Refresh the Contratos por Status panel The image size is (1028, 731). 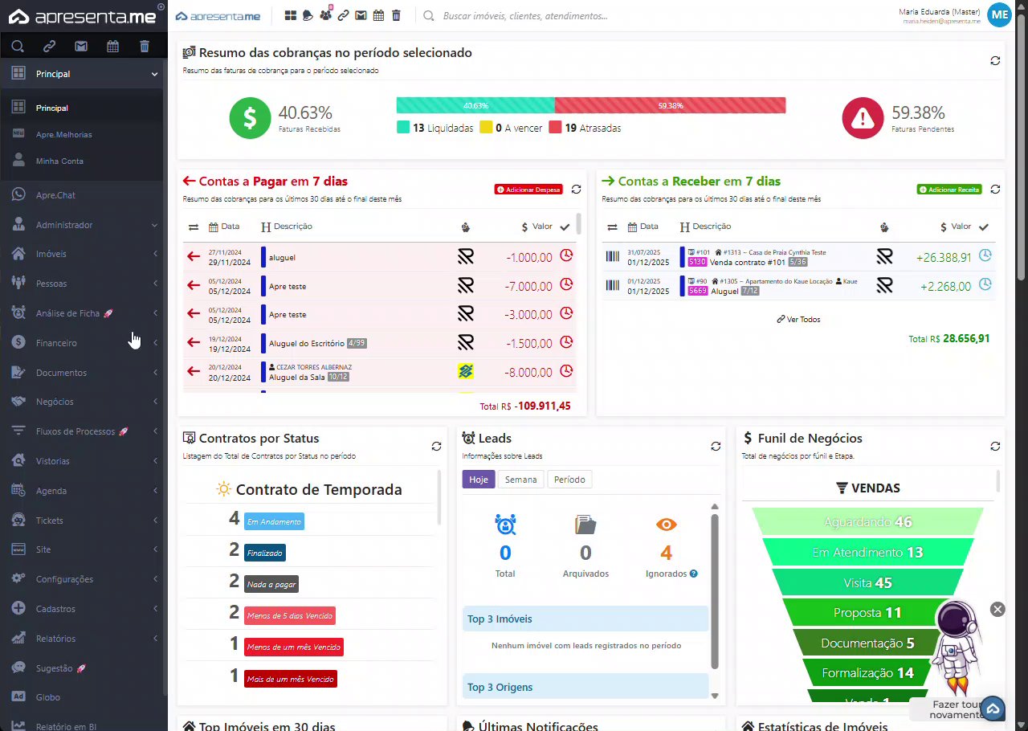click(x=436, y=447)
